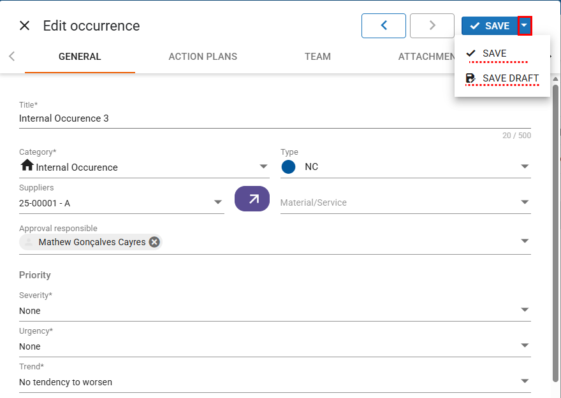This screenshot has height=398, width=561.
Task: Go to next occurrence with right arrow
Action: tap(432, 25)
